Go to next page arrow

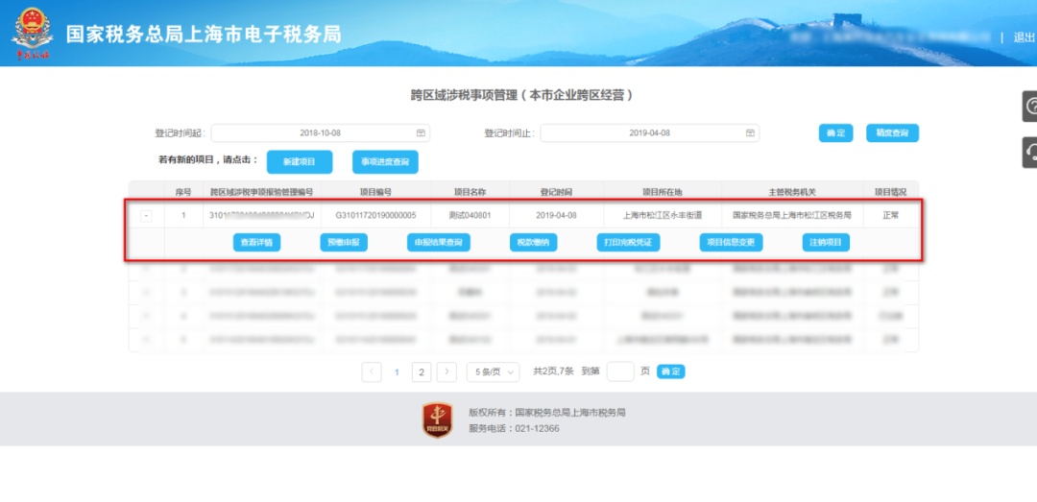(446, 372)
